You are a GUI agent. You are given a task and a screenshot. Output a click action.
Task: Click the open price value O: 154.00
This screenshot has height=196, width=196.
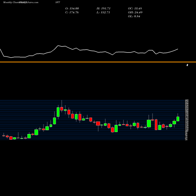72,8
